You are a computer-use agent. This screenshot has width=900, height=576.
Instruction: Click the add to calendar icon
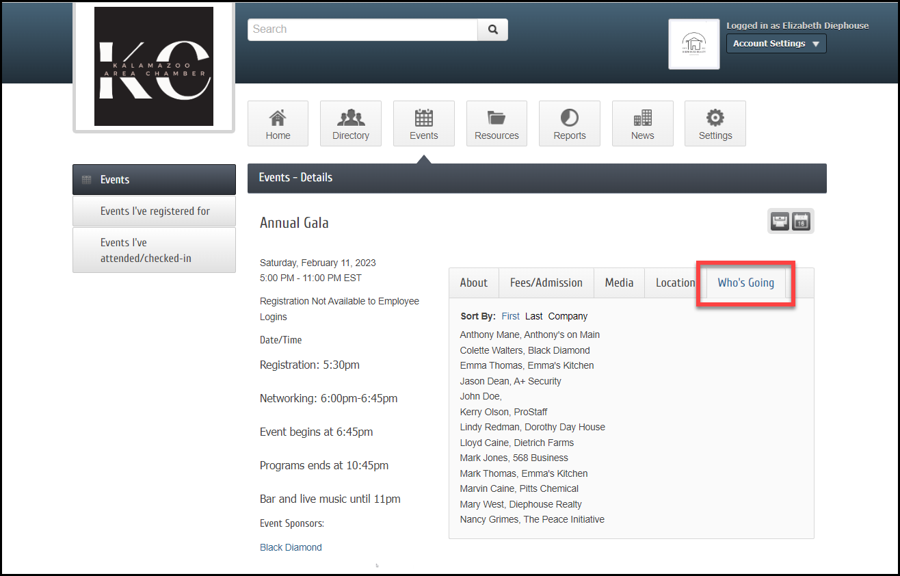point(801,222)
